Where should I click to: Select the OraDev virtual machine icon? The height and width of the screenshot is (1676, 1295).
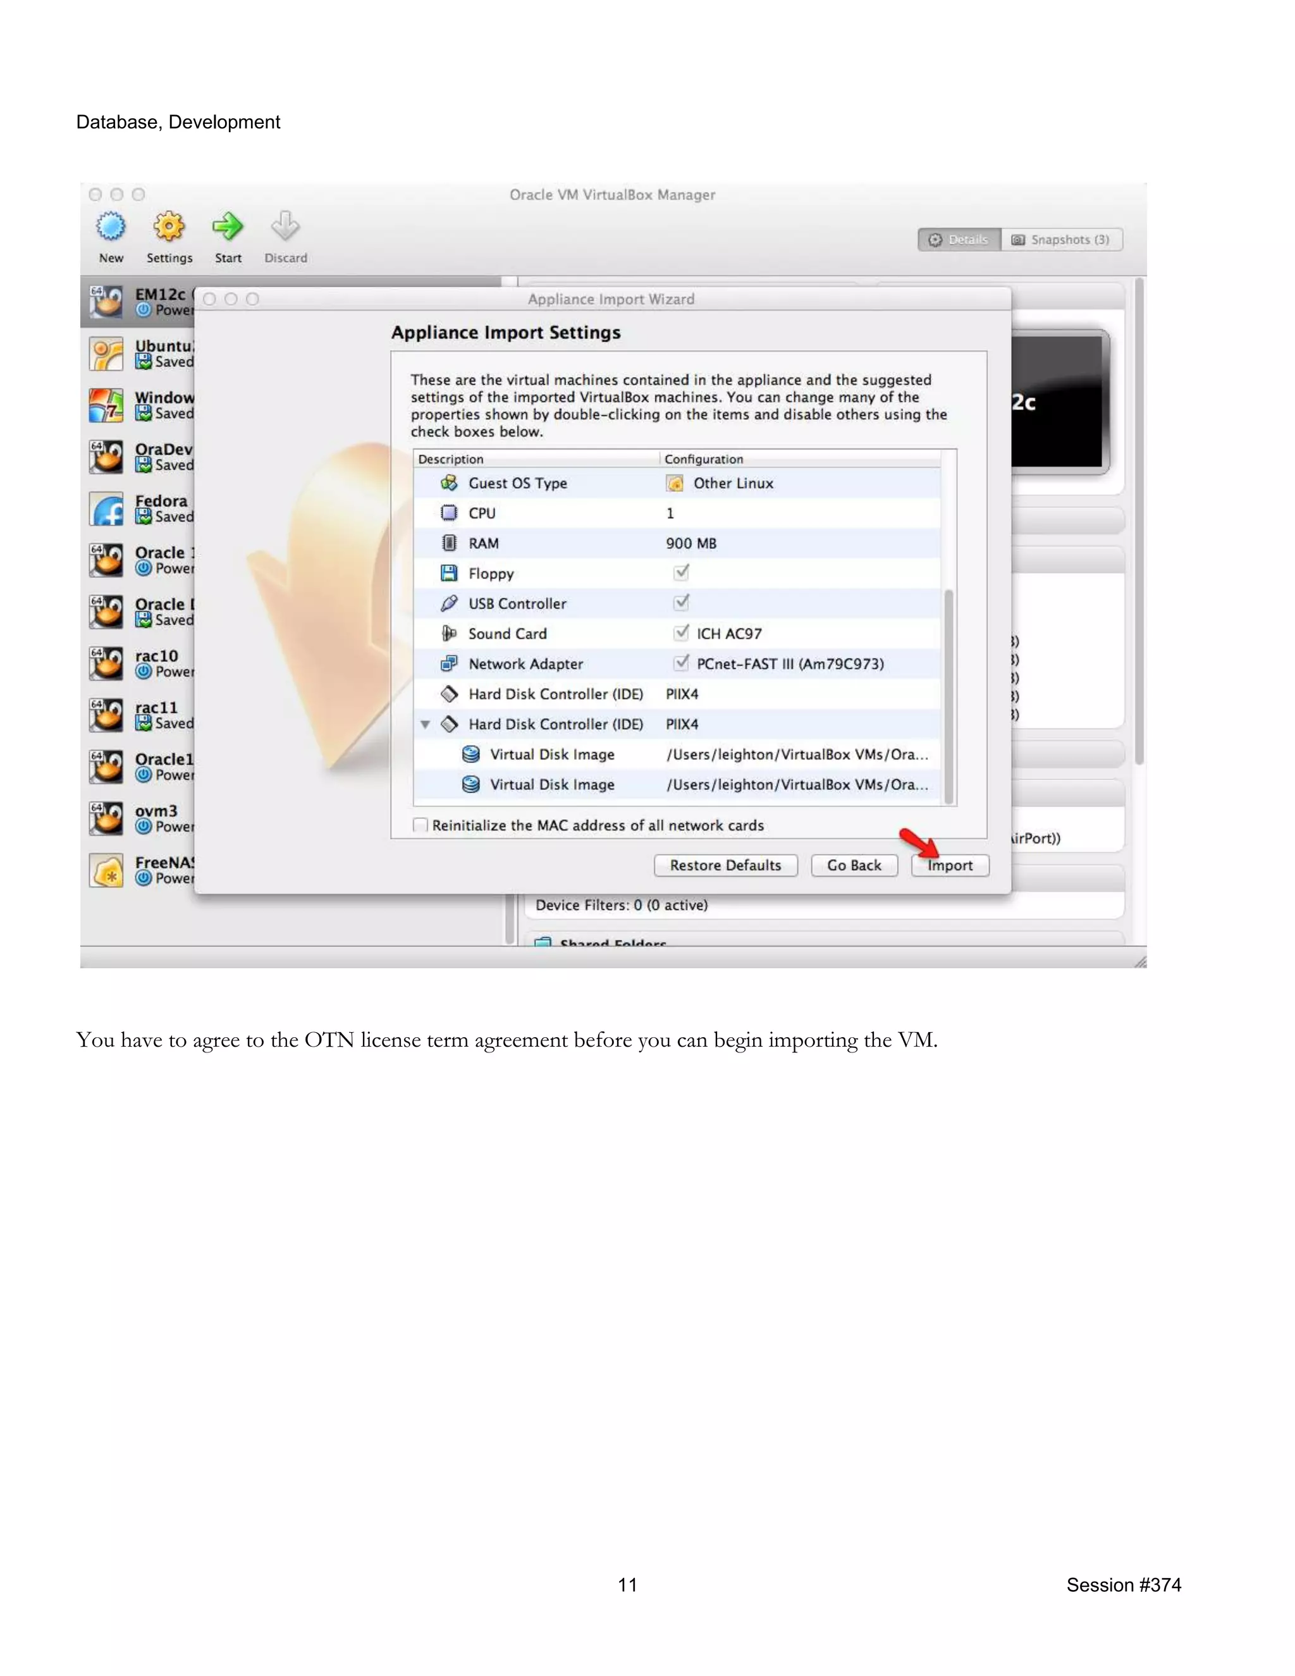coord(106,457)
